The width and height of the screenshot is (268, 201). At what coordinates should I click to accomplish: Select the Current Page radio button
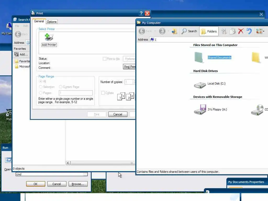tap(60, 87)
